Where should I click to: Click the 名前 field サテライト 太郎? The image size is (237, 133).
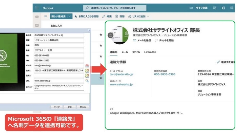pyautogui.click(x=59, y=50)
